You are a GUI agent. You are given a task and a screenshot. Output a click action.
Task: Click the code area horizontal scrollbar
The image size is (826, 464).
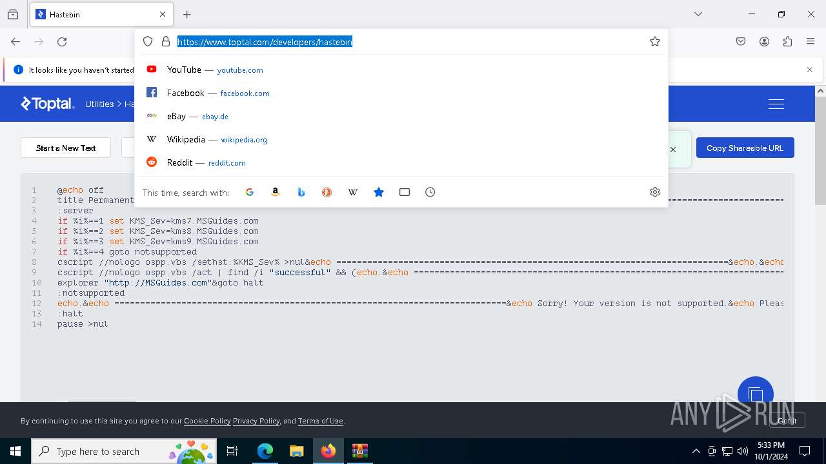click(102, 401)
